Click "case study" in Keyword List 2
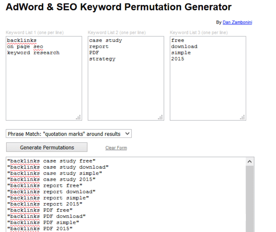This screenshot has width=276, height=232. (105, 41)
